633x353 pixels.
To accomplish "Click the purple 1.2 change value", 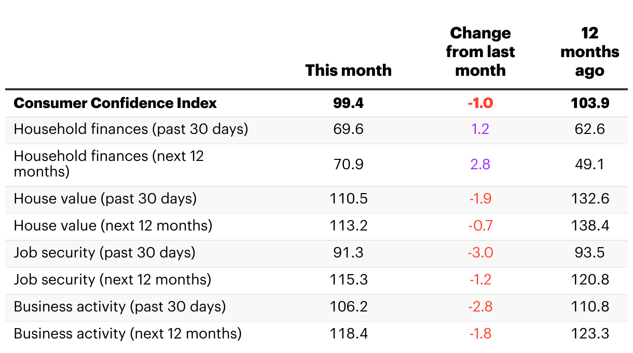I will click(480, 129).
